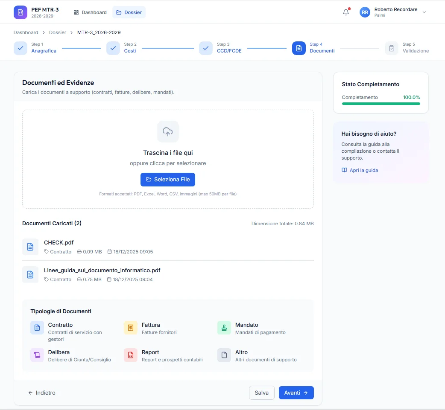Click the Linee_guida_sul_documento_informatico.pdf file icon

(30, 274)
